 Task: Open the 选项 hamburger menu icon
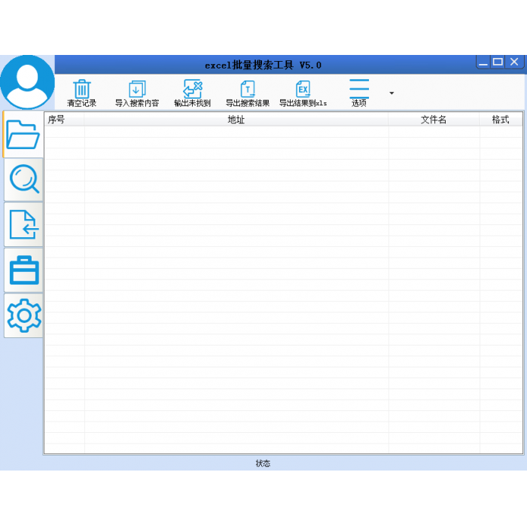pyautogui.click(x=359, y=89)
